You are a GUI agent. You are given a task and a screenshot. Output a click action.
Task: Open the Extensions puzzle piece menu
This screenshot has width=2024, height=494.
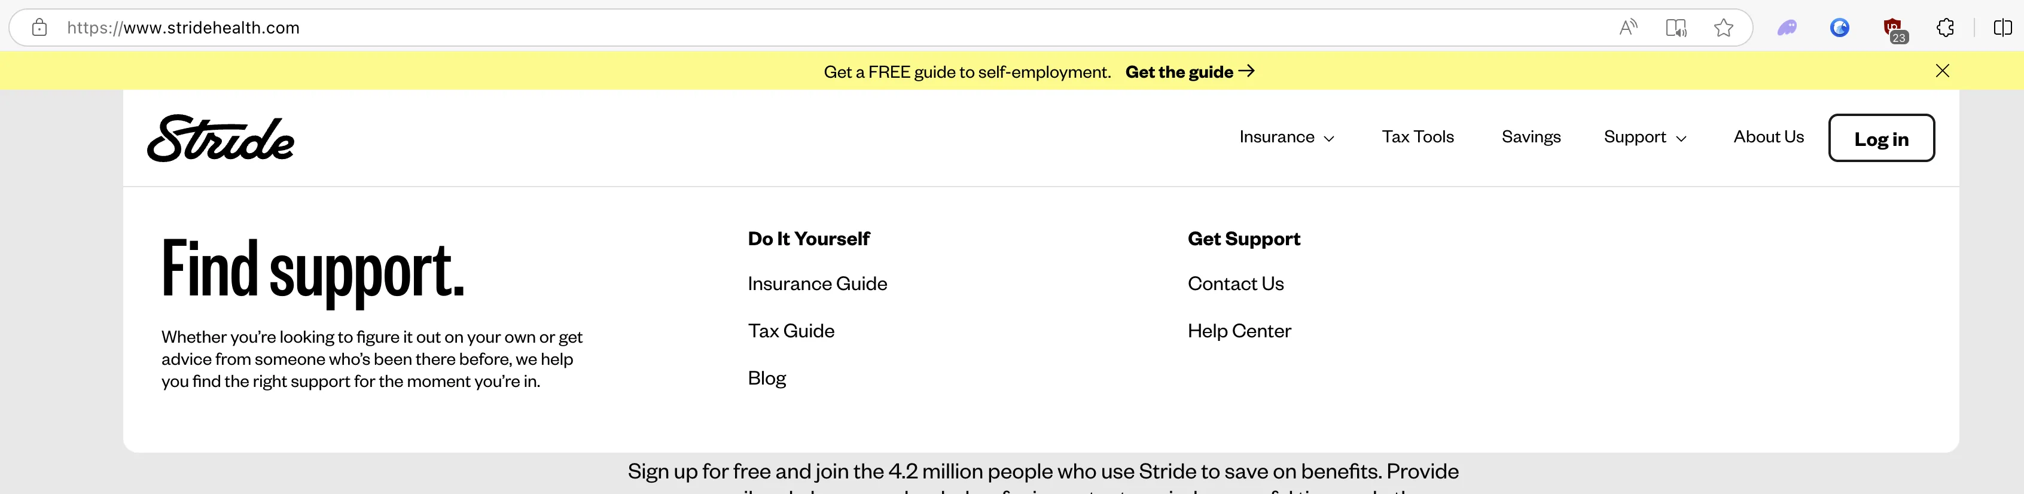click(x=1946, y=28)
